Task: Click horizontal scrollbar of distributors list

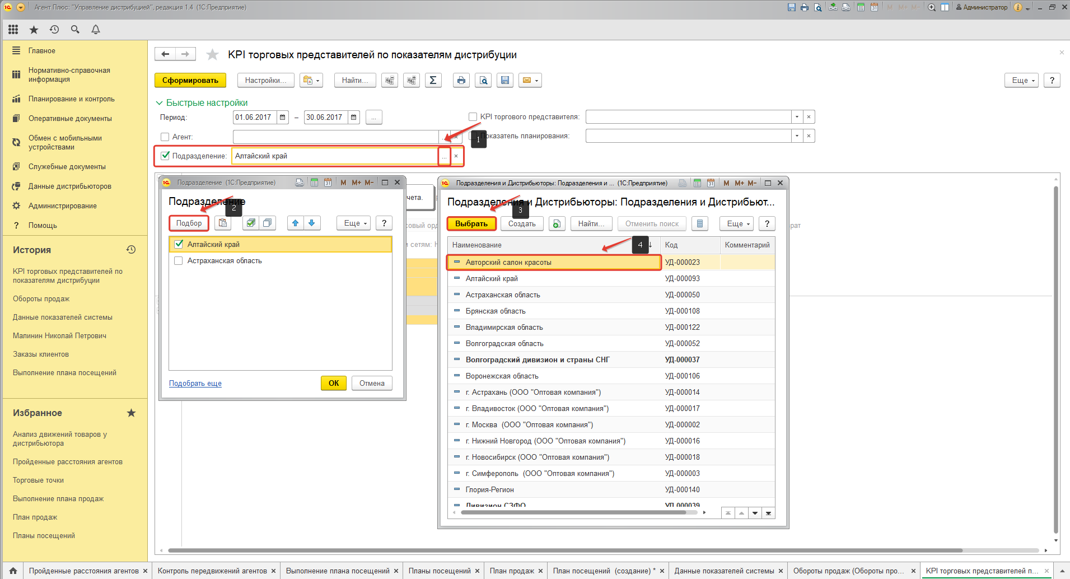Action: point(572,512)
